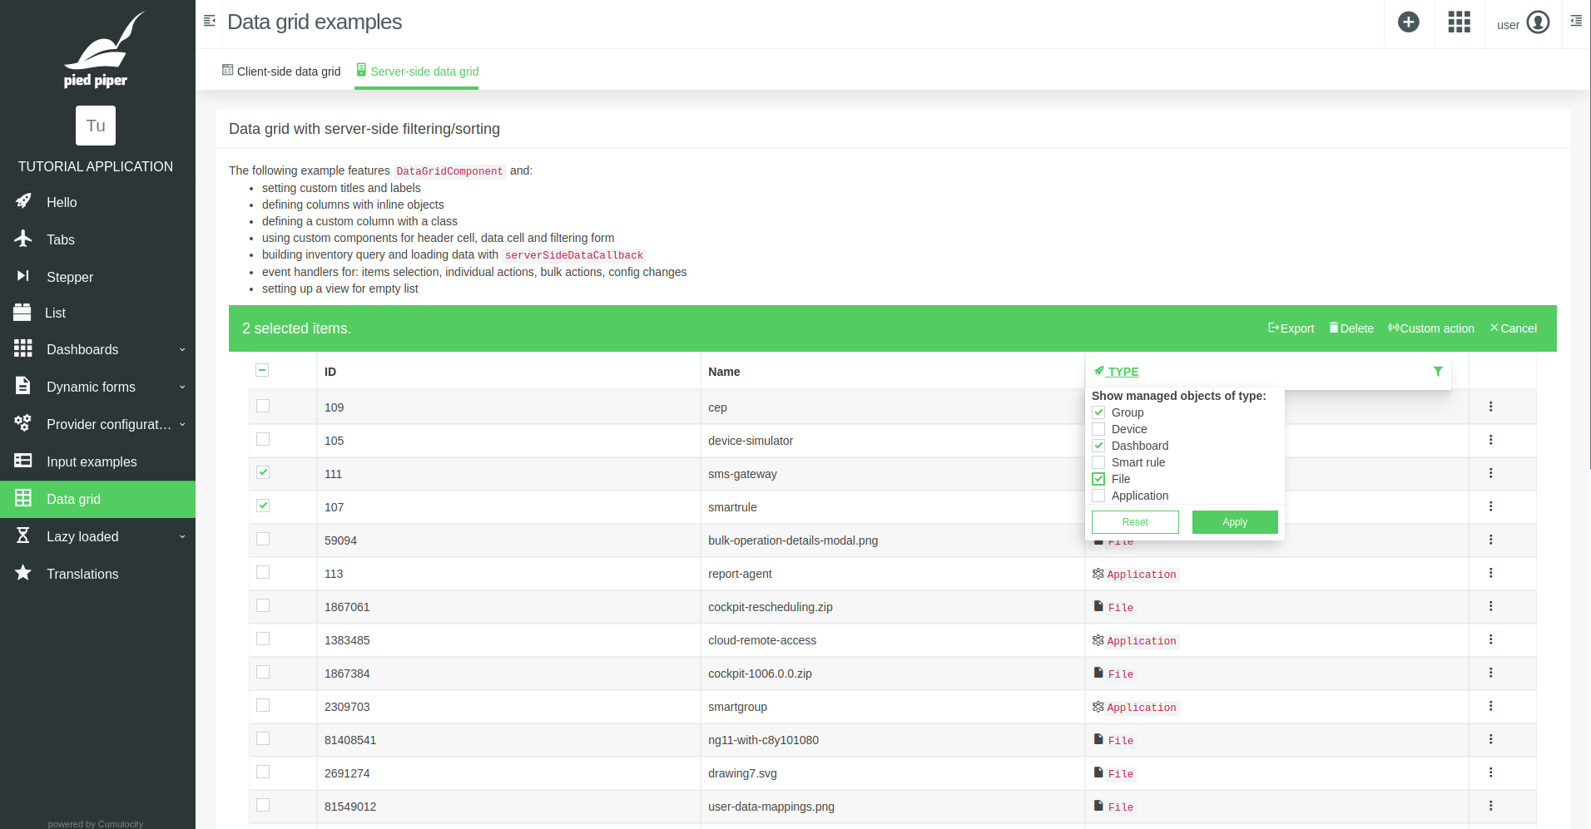Select the row checkbox for ID 109
1591x829 pixels.
tap(263, 406)
